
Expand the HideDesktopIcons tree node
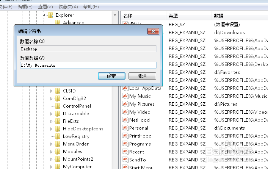[x=51, y=129]
